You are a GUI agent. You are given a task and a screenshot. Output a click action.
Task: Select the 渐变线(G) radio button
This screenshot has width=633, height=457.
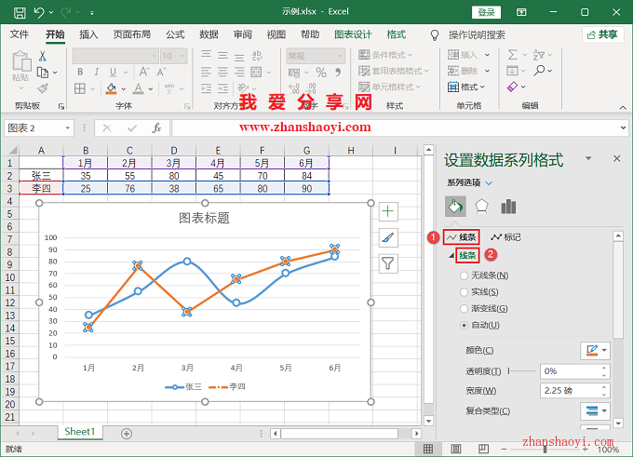point(464,308)
